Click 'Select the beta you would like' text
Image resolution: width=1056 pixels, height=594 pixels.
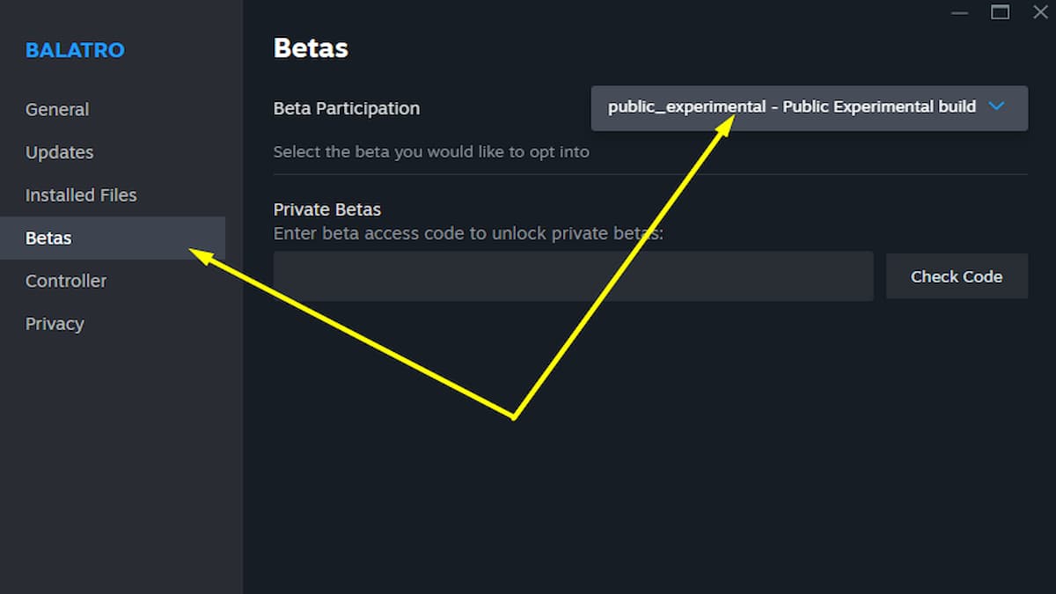(x=431, y=151)
